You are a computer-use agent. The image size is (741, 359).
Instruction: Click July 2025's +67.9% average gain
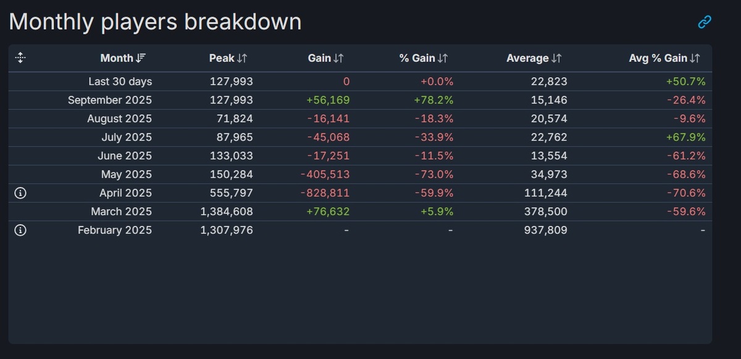[685, 137]
